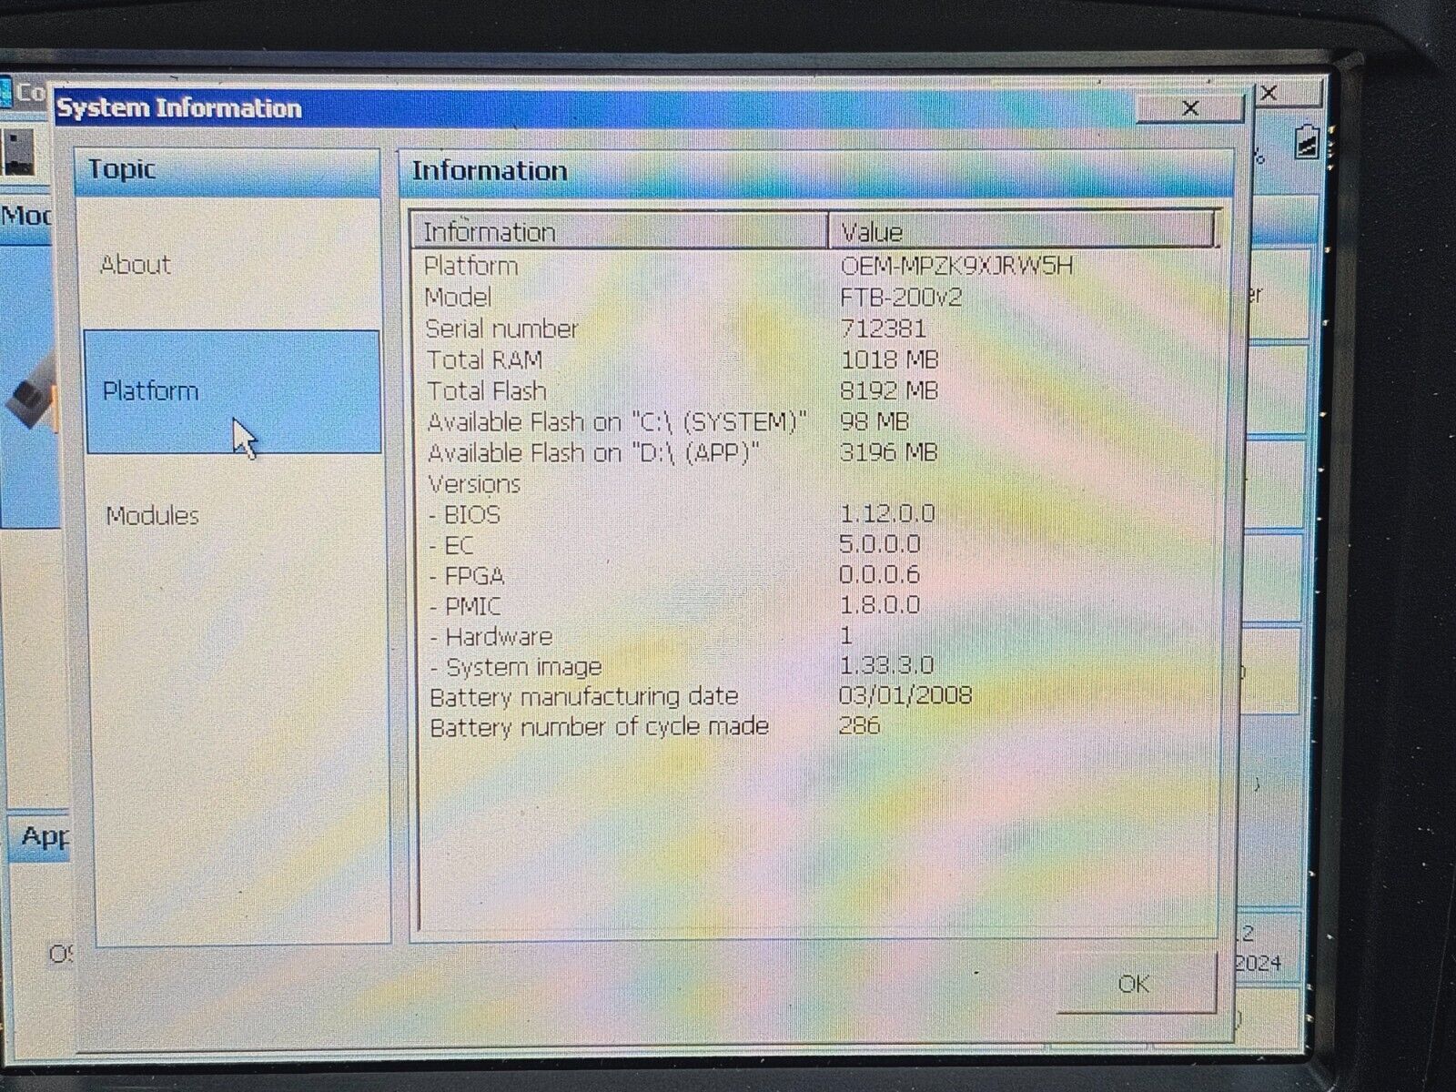Select the System image row
This screenshot has height=1092, width=1456.
pos(815,666)
